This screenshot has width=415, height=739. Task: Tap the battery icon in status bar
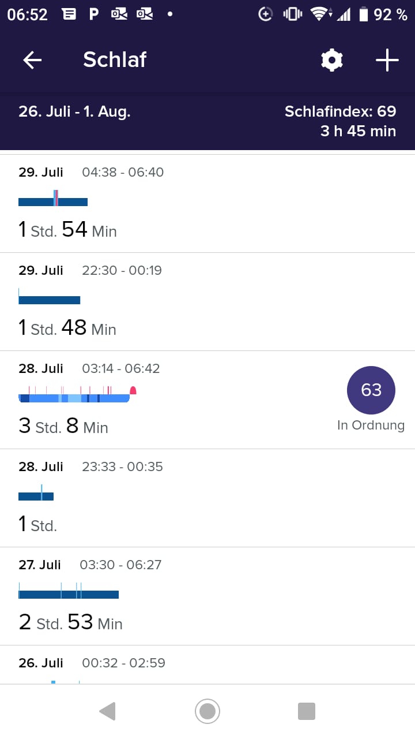point(363,14)
